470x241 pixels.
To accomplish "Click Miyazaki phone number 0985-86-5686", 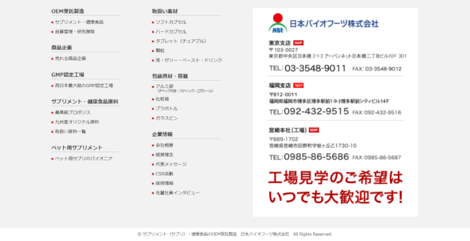I will [x=316, y=156].
